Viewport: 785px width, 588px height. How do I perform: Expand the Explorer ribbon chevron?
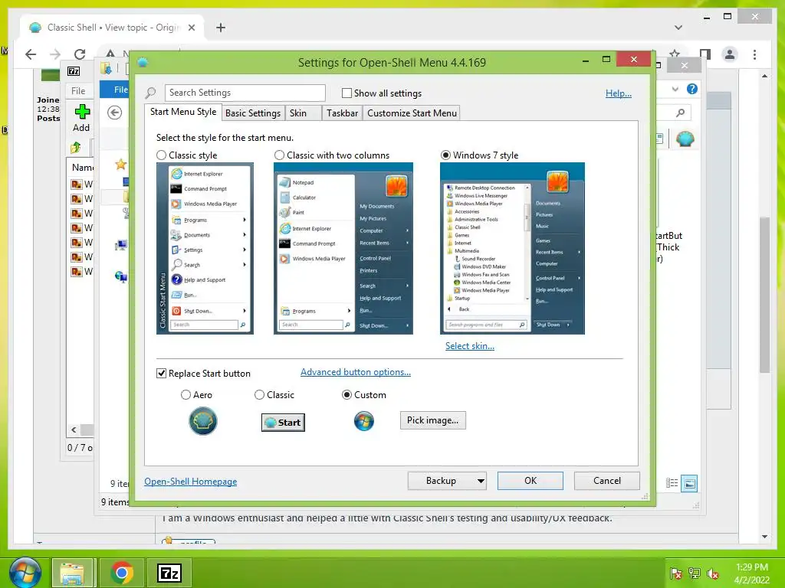675,89
